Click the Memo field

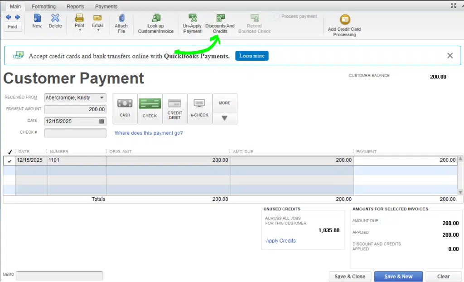59,276
